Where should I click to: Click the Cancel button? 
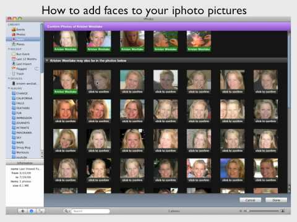250,200
